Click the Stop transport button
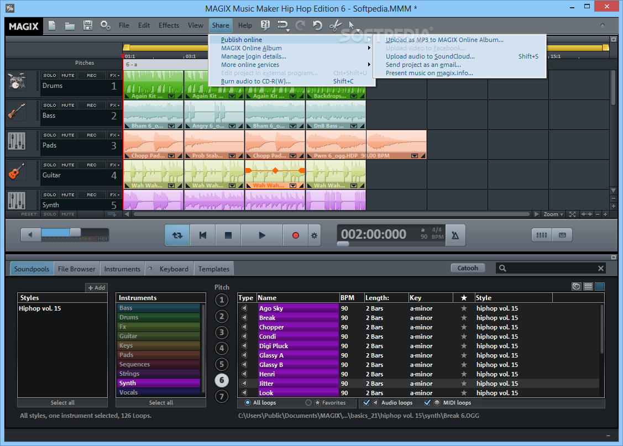The height and width of the screenshot is (446, 623). coord(228,235)
